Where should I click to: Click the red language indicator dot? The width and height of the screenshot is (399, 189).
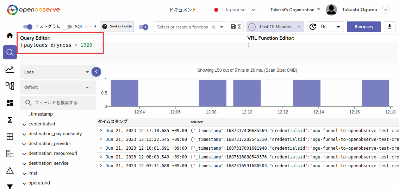tap(216, 10)
